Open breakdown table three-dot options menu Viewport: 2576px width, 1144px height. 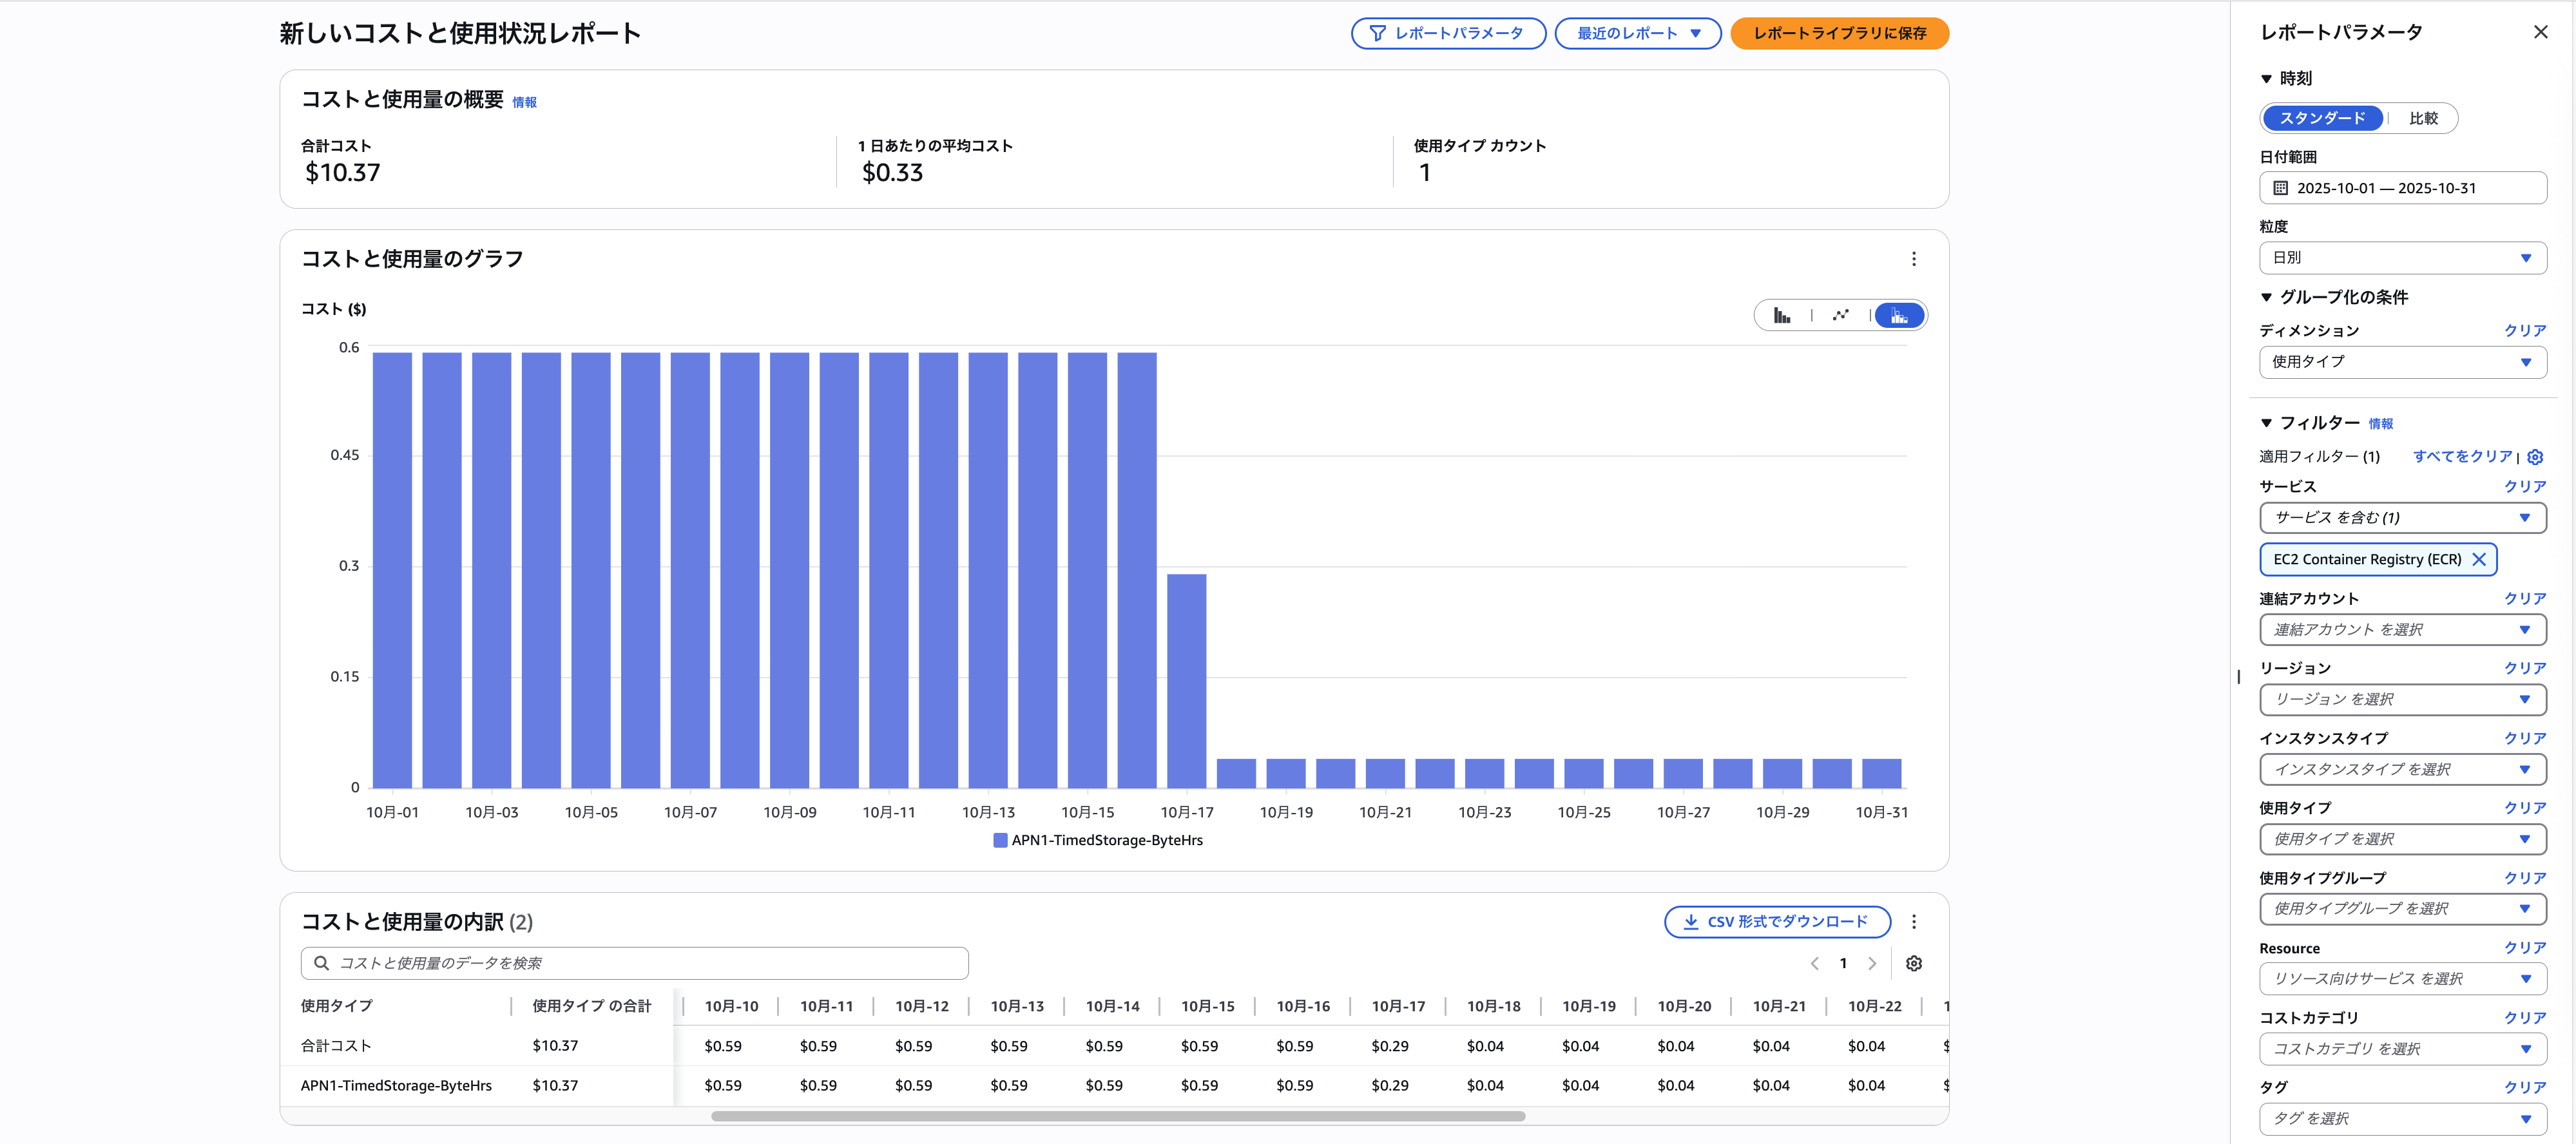click(x=1913, y=922)
